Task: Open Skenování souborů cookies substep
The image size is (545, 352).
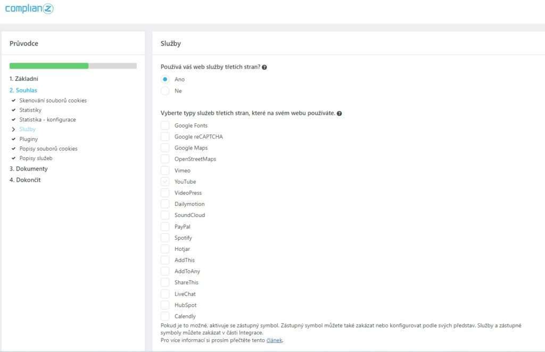Action: (53, 100)
